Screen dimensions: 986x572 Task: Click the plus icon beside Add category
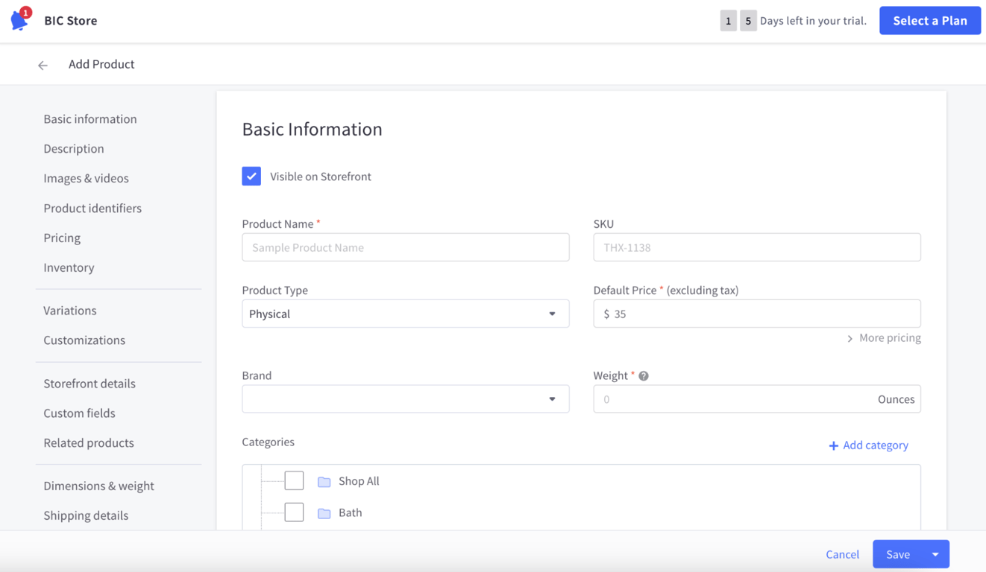click(x=833, y=445)
